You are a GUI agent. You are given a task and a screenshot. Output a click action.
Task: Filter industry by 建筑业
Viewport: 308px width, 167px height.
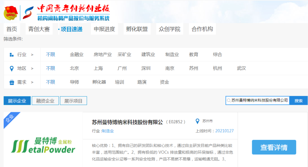[148, 54]
